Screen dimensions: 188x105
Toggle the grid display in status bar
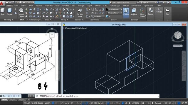coord(53,103)
